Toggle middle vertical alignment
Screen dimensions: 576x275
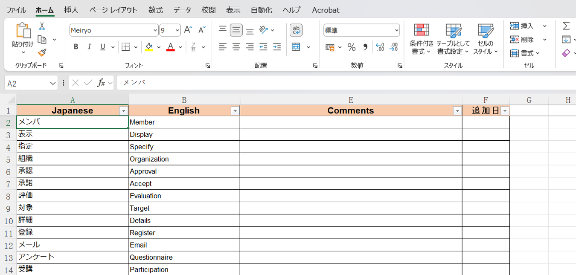click(236, 30)
